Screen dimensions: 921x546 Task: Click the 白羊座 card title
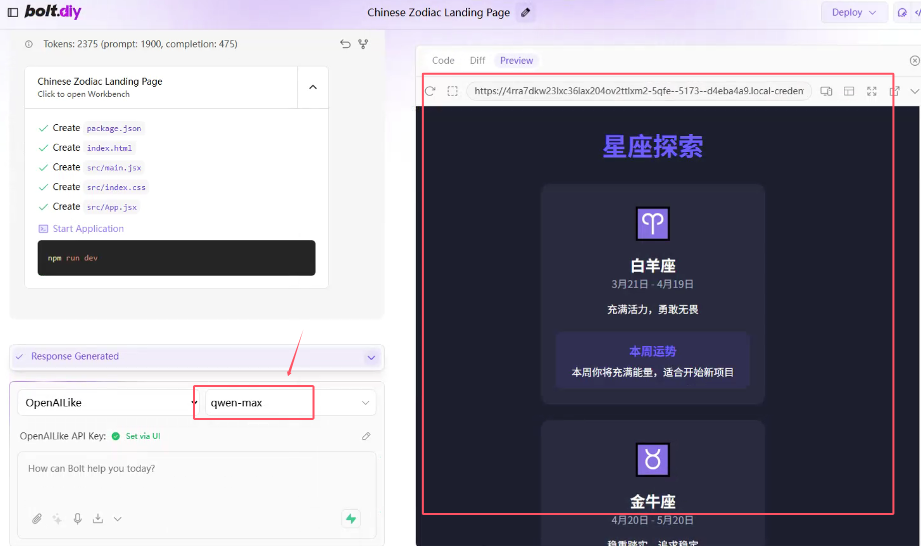[x=653, y=265]
